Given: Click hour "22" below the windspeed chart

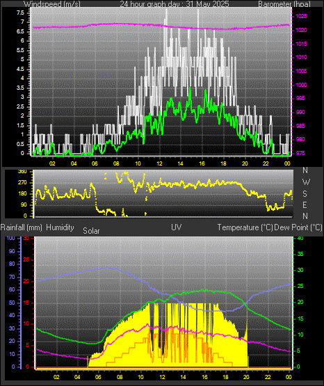Looking at the screenshot, I should tap(266, 163).
